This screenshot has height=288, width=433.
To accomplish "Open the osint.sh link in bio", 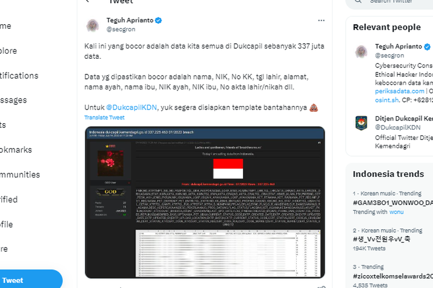I will pos(387,100).
